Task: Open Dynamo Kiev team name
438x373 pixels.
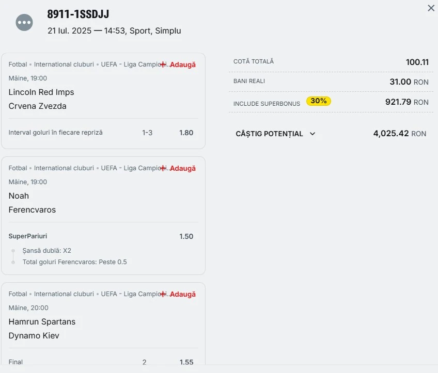Action: click(x=34, y=336)
